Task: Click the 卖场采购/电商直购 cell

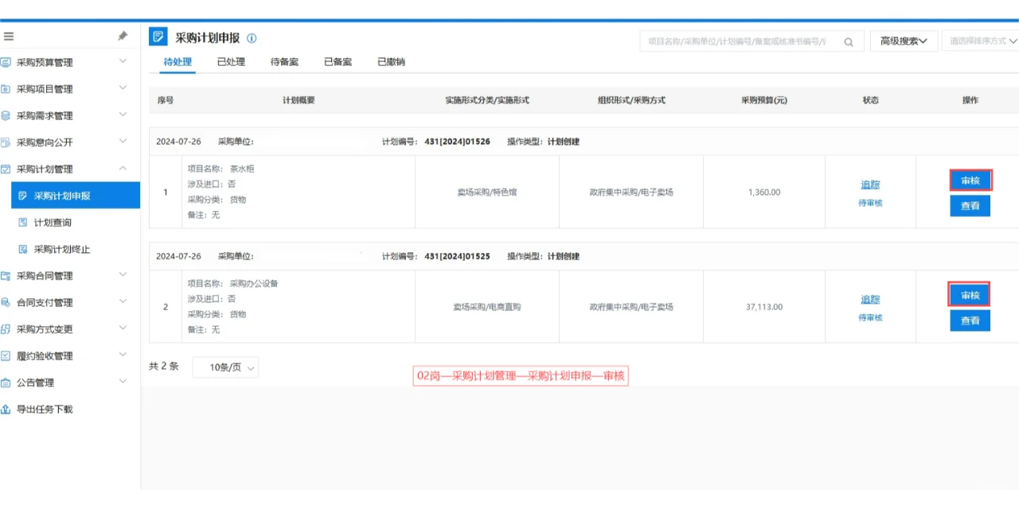Action: click(486, 307)
